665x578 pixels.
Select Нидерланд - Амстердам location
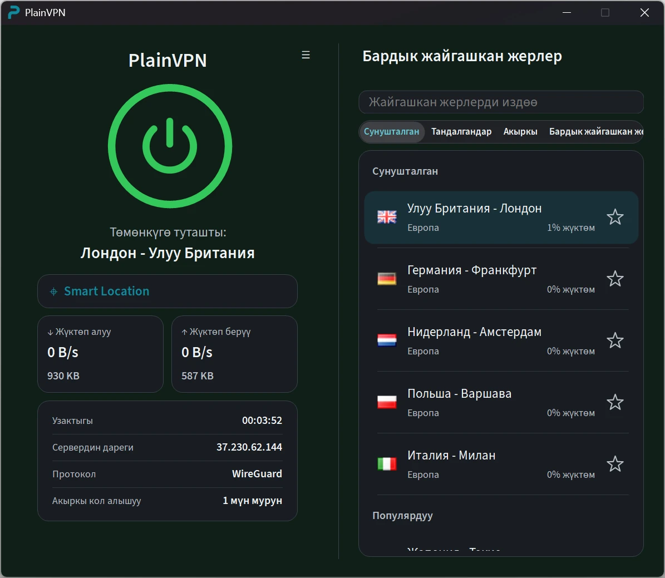[x=501, y=340]
